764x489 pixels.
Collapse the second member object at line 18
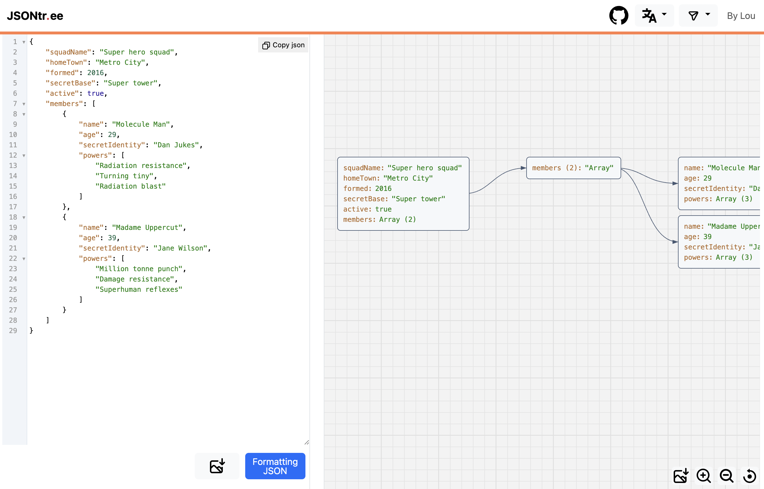(x=24, y=217)
